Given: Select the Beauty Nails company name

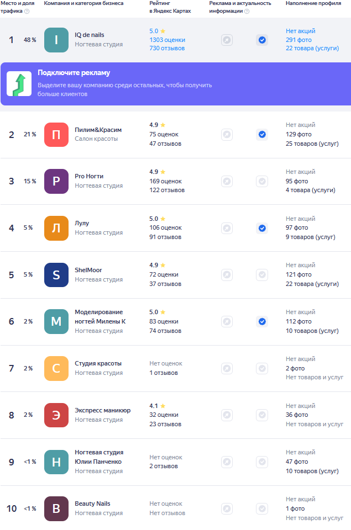Looking at the screenshot, I should coord(92,504).
